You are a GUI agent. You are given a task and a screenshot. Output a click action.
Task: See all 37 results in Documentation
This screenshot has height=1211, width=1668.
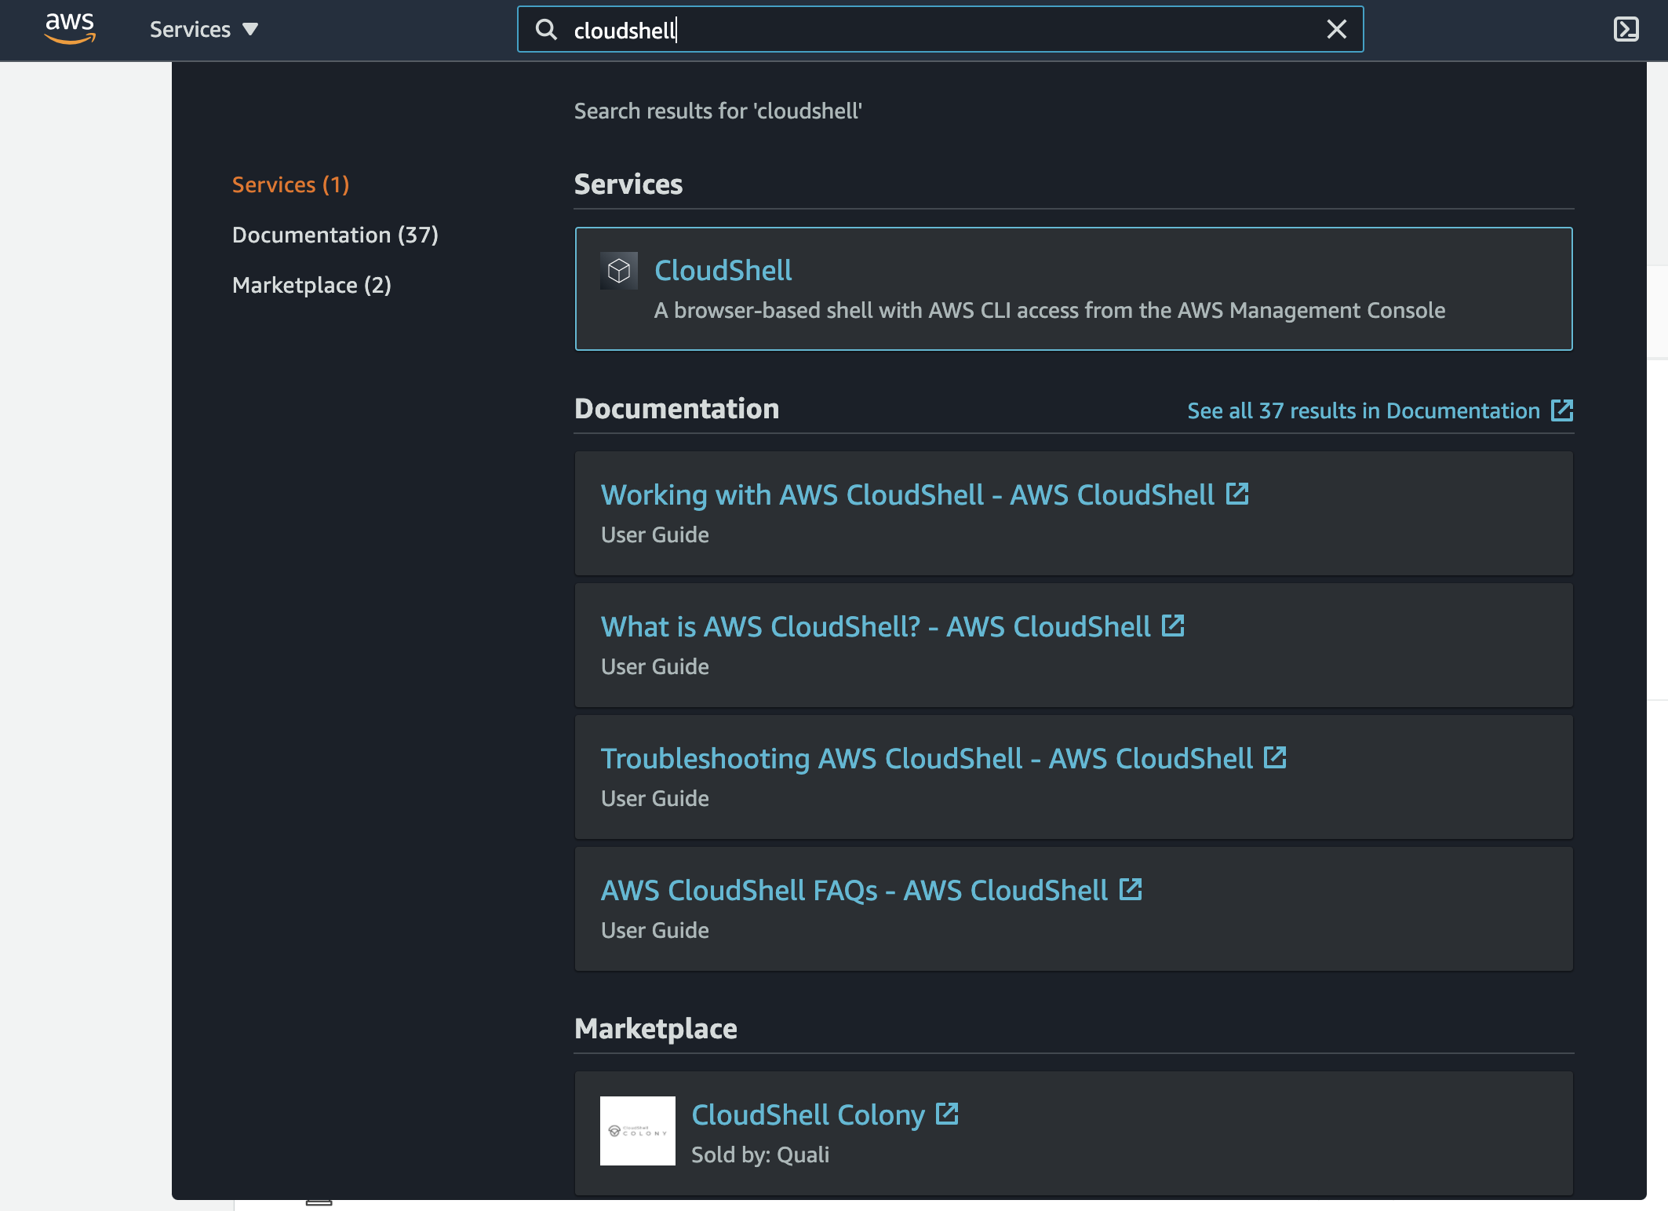[x=1364, y=410]
